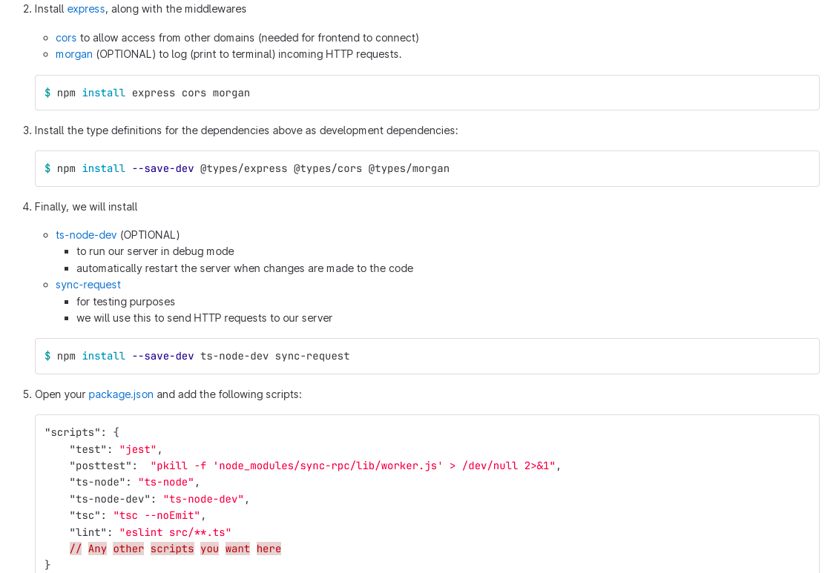Click the cors link in the bullet list
The image size is (839, 573).
[x=65, y=37]
